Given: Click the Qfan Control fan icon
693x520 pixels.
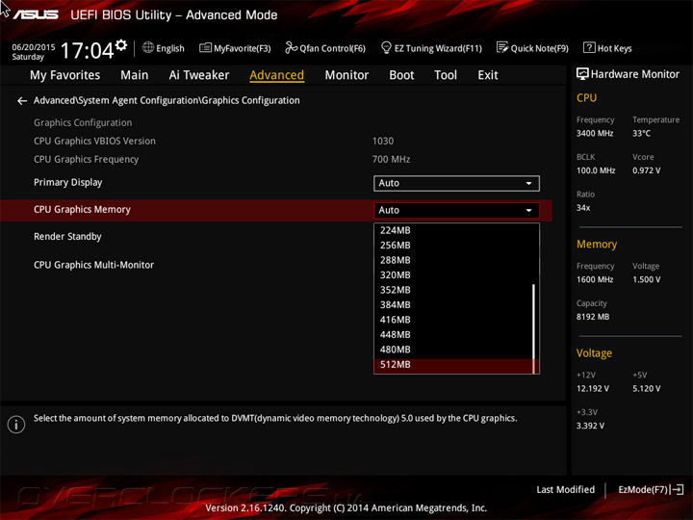Looking at the screenshot, I should coord(291,47).
